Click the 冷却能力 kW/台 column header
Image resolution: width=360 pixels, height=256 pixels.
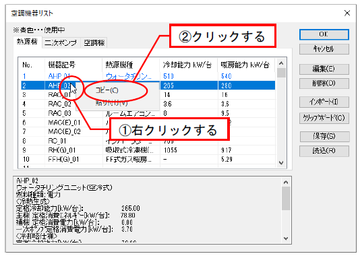(x=189, y=65)
